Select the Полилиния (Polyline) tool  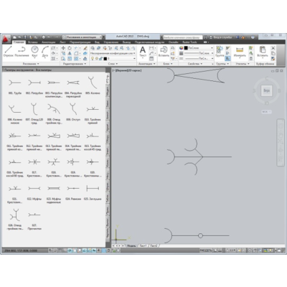(x=22, y=52)
